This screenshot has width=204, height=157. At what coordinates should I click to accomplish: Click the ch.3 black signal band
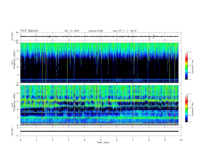pyautogui.click(x=99, y=131)
